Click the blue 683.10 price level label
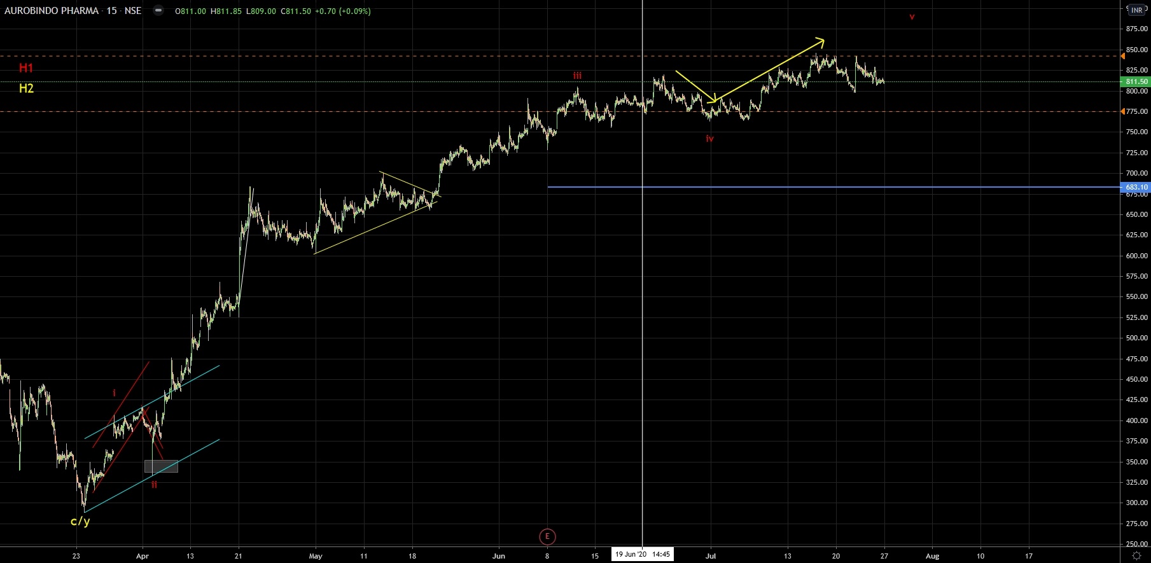Viewport: 1151px width, 563px height. pos(1136,188)
